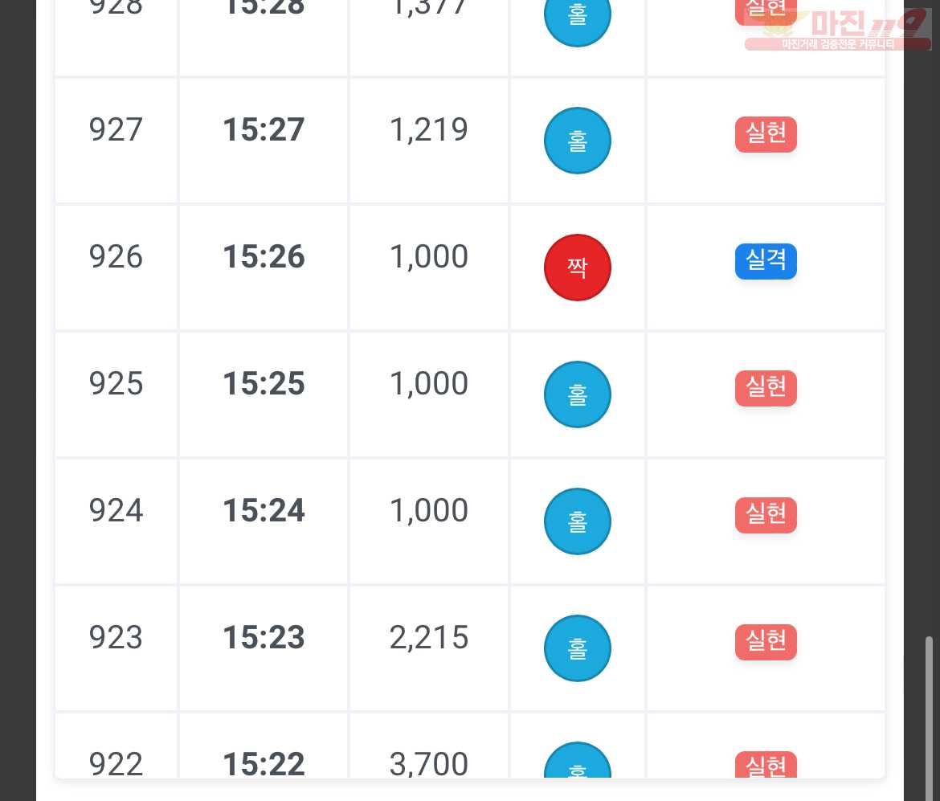Click the 실현 badge in row 922
The image size is (940, 801).
766,764
